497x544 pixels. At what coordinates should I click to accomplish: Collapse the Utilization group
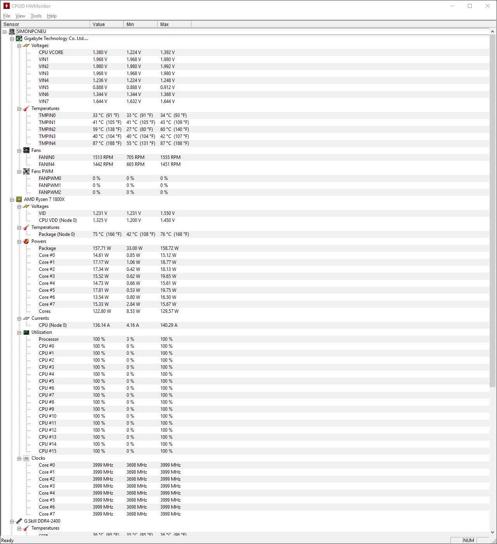19,332
